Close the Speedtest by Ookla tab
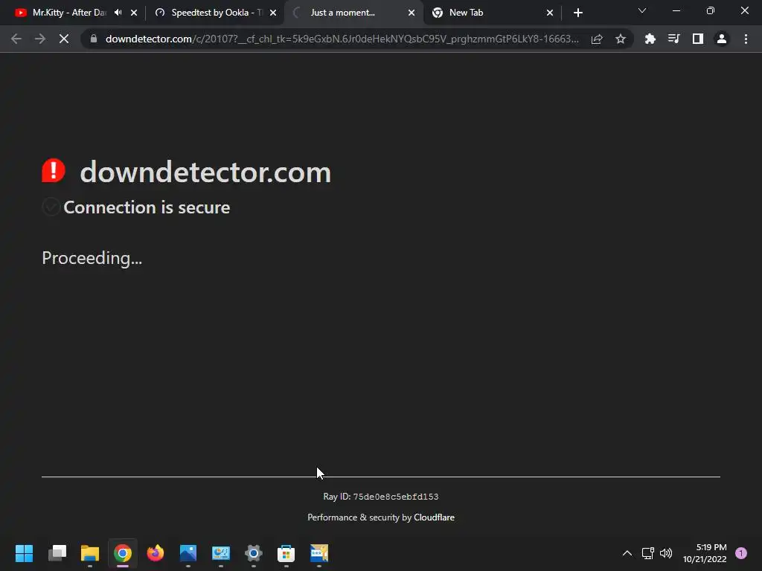Image resolution: width=762 pixels, height=571 pixels. pos(273,13)
